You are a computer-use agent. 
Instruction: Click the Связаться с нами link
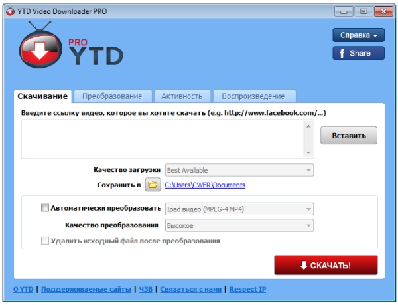tap(191, 289)
